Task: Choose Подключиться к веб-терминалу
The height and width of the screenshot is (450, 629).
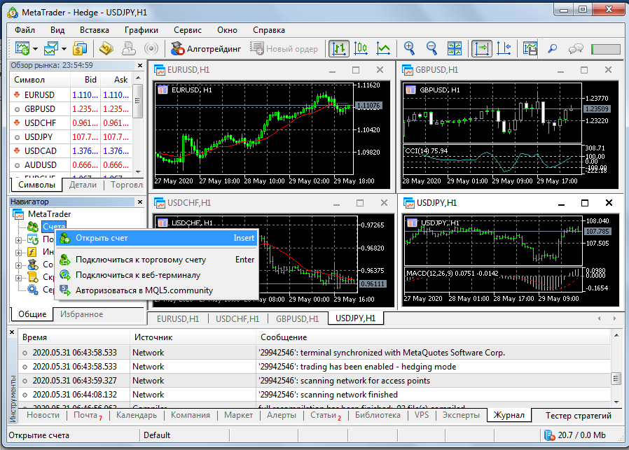Action: pyautogui.click(x=156, y=275)
